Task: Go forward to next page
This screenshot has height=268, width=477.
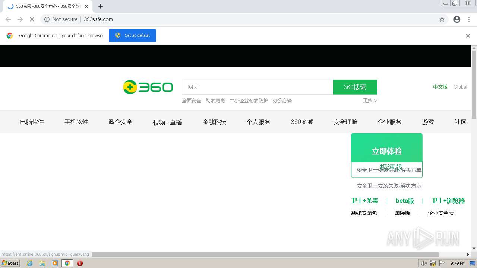Action: pyautogui.click(x=20, y=19)
